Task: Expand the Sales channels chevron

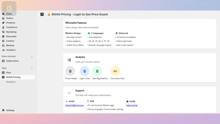Action: (32, 57)
